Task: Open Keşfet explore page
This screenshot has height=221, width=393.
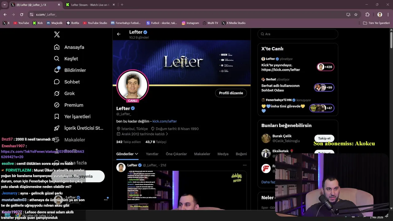Action: point(66,59)
